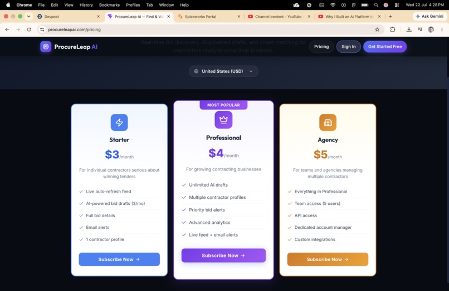This screenshot has height=291, width=449.
Task: Open the View menu
Action: 69,5
